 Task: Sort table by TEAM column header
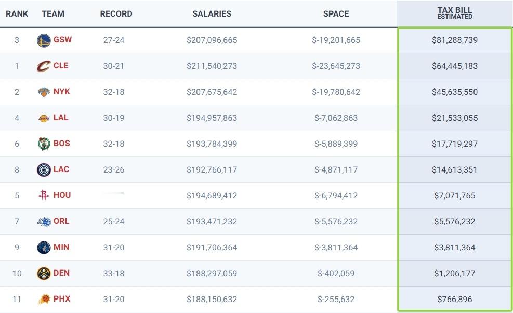click(53, 13)
